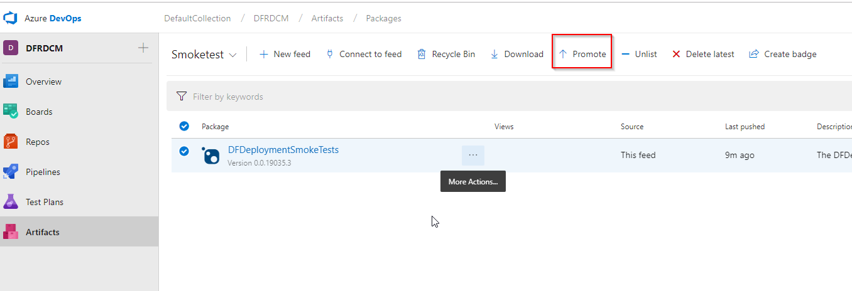Click the DFRDCM project avatar icon
This screenshot has height=291, width=852.
pyautogui.click(x=11, y=48)
